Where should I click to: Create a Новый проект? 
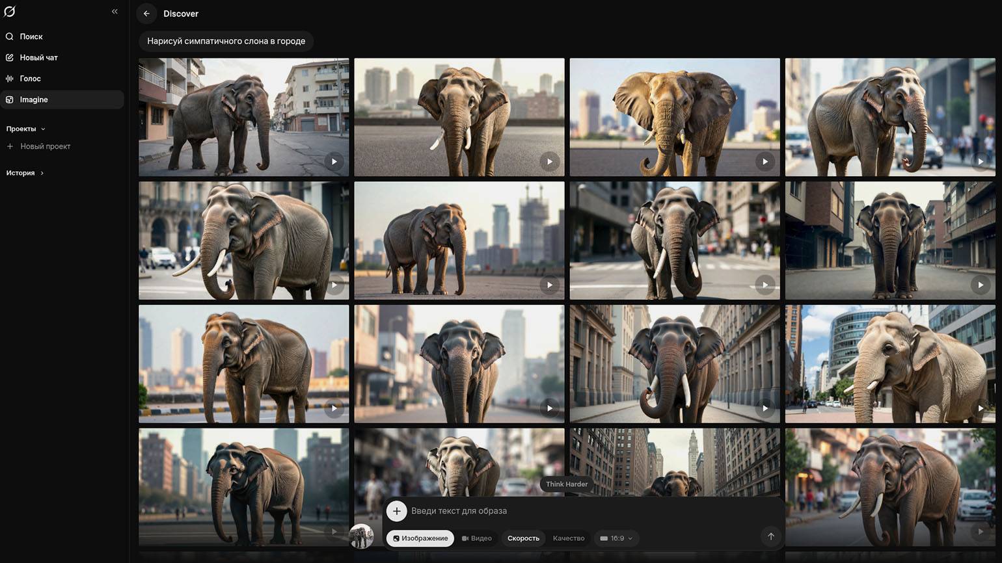click(x=45, y=146)
